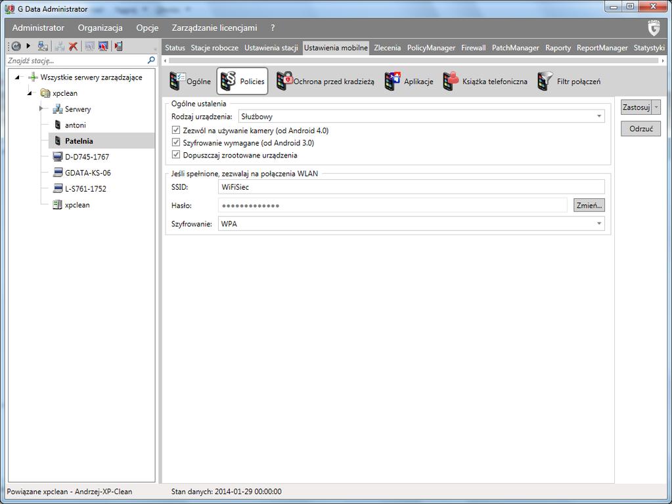672x504 pixels.
Task: Switch to the ReportManager tab
Action: [x=602, y=47]
